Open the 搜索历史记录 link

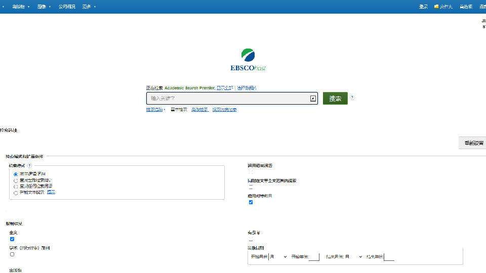point(224,110)
